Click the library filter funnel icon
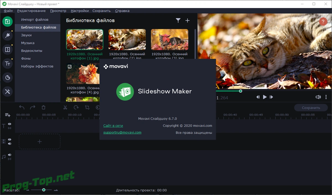The image size is (332, 195). point(178,20)
